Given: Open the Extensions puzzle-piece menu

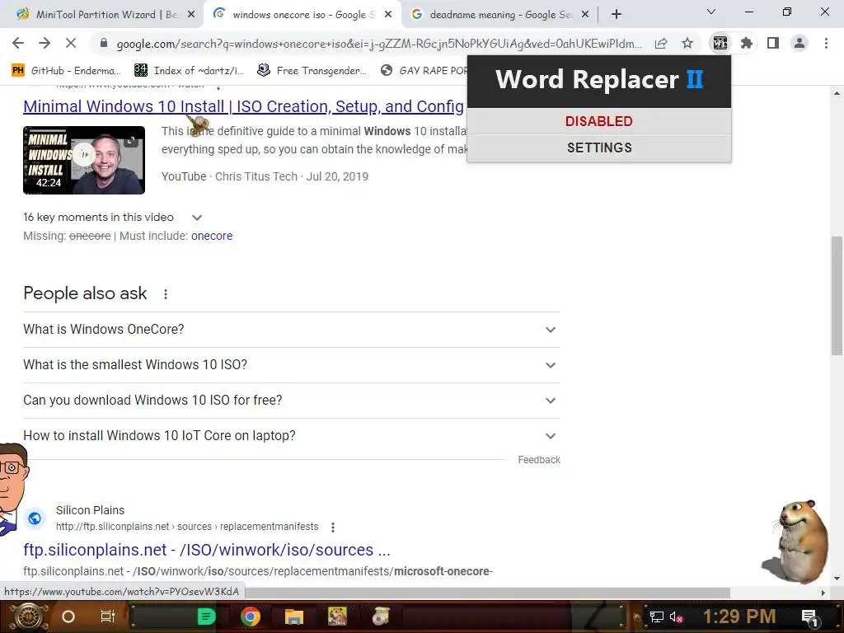Looking at the screenshot, I should click(x=747, y=43).
